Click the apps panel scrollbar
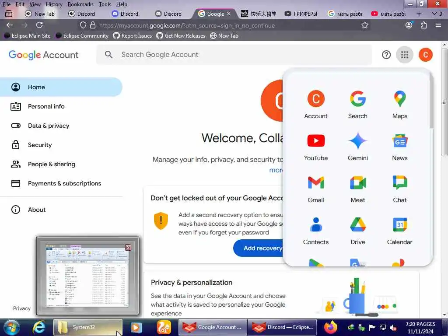This screenshot has height=336, width=448. click(x=431, y=100)
